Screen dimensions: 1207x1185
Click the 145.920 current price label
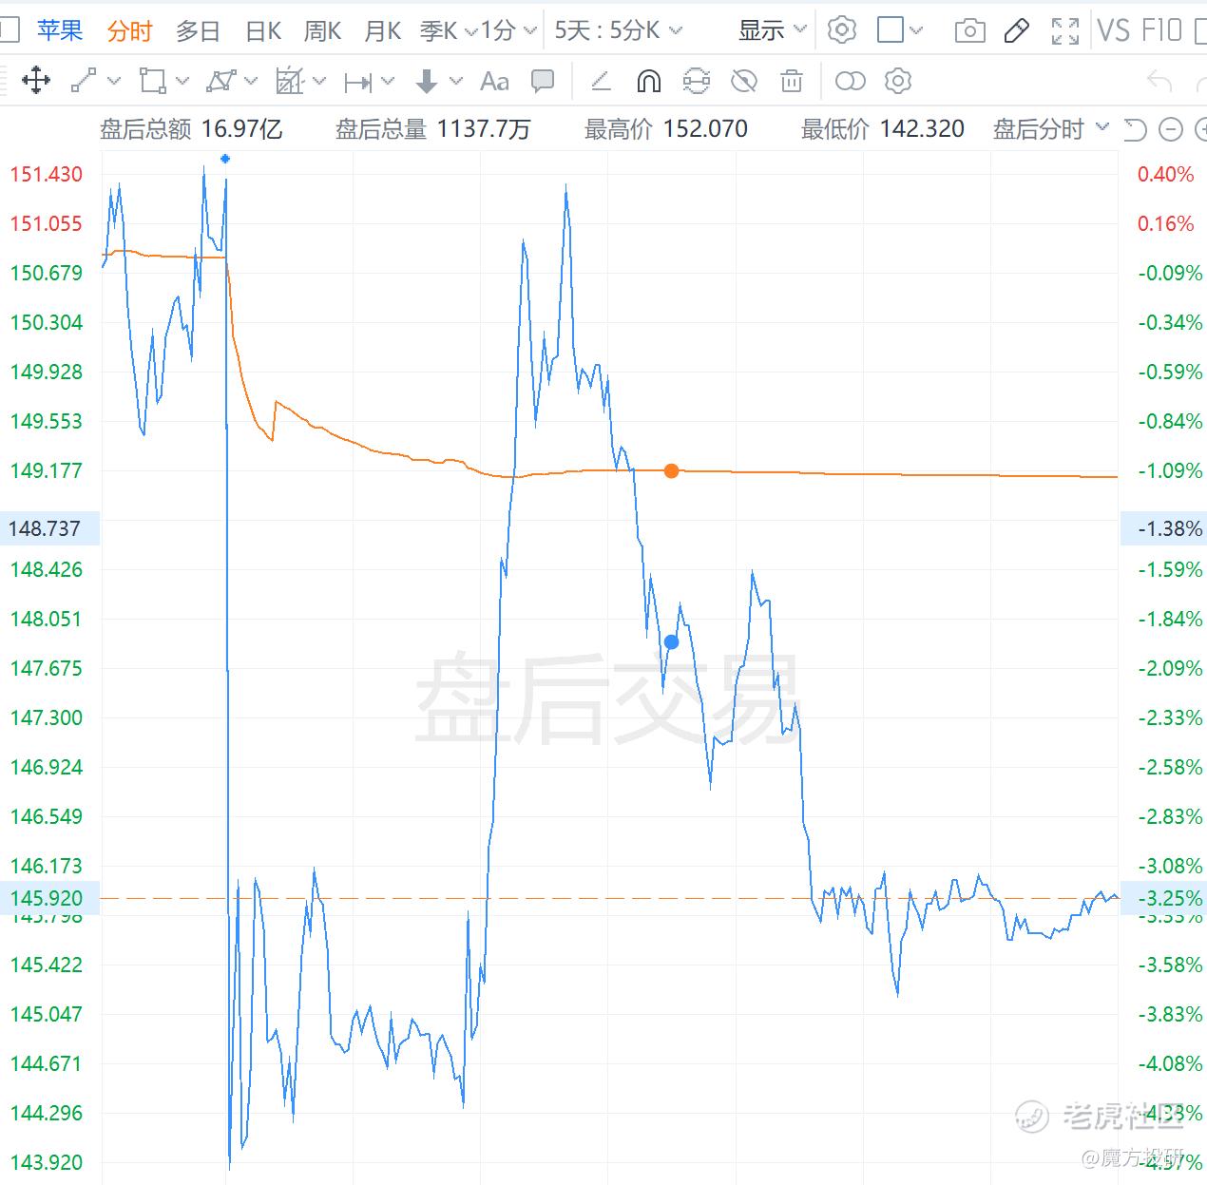click(48, 898)
